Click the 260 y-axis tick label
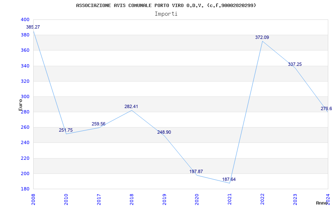 pos(25,128)
